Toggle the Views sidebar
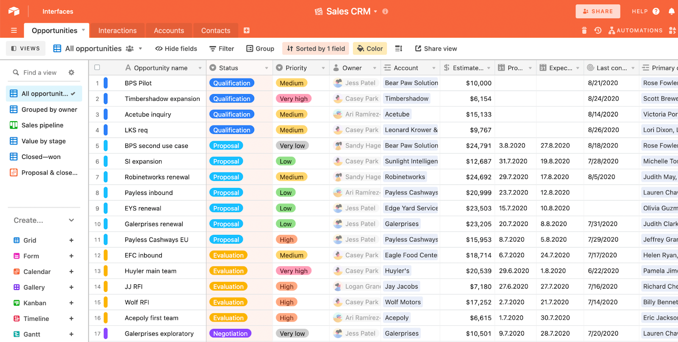678x342 pixels. [25, 49]
